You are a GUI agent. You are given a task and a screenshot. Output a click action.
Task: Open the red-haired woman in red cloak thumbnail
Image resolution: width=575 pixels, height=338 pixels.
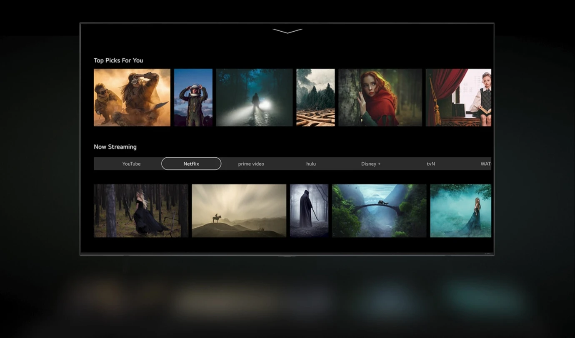(x=380, y=97)
